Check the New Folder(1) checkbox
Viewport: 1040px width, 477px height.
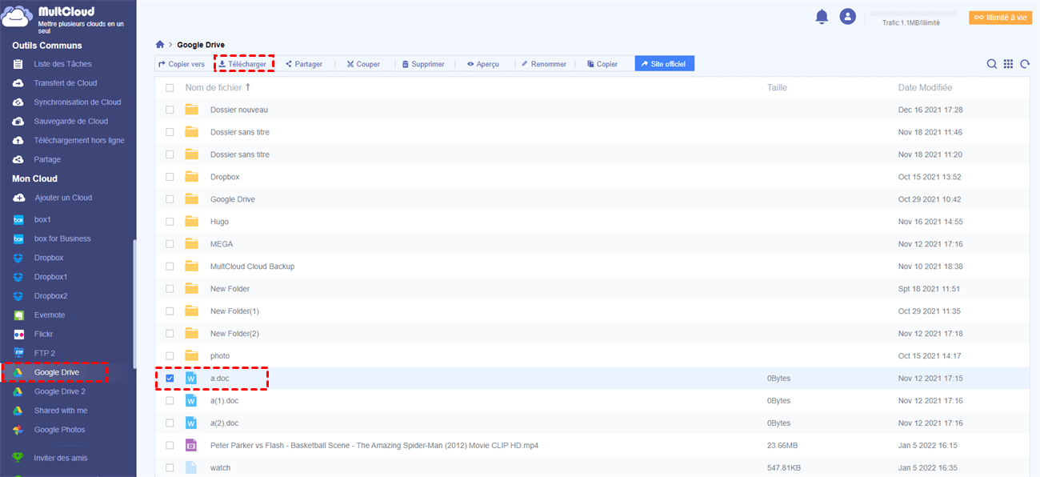[170, 311]
